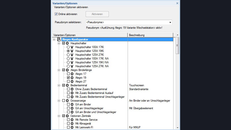The height and width of the screenshot is (130, 231).
Task: Open the Pseudonyme dropdown list
Action: click(170, 22)
